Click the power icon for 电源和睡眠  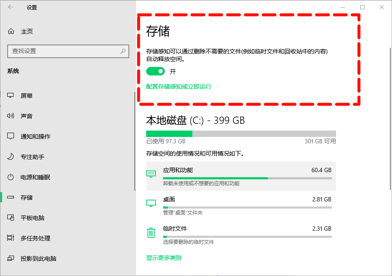pyautogui.click(x=11, y=177)
